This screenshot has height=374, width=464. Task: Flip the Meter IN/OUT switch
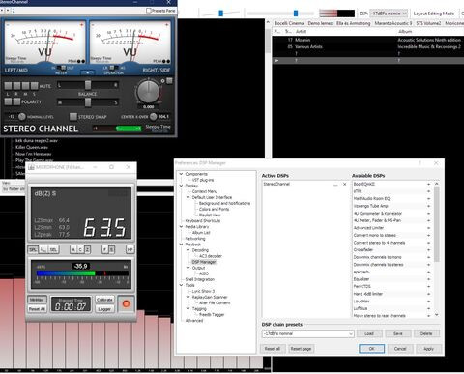(x=61, y=68)
